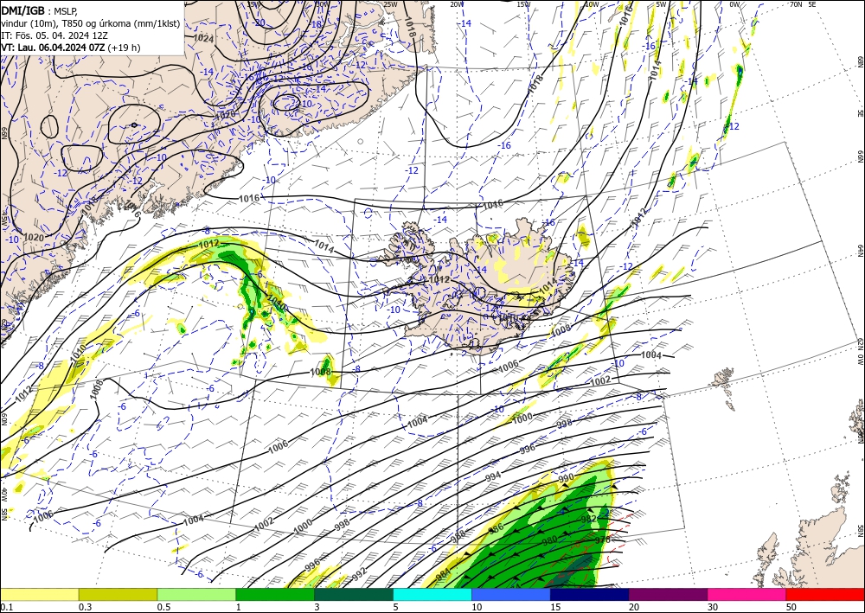Click the '990' isobar label
Screen dimensions: 865x613
coord(567,477)
